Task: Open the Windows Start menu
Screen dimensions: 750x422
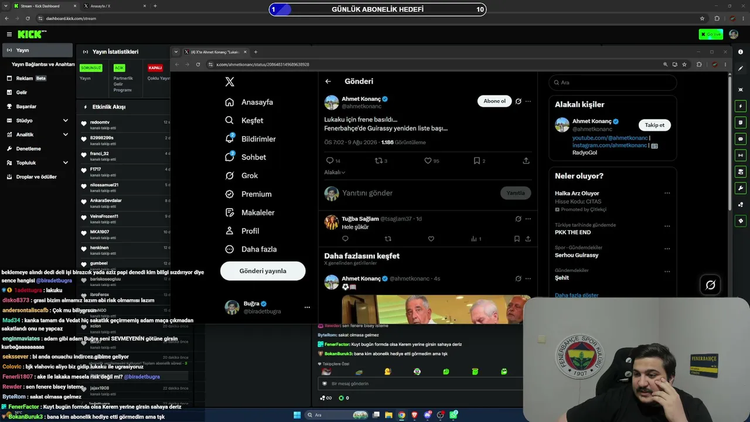Action: [297, 415]
